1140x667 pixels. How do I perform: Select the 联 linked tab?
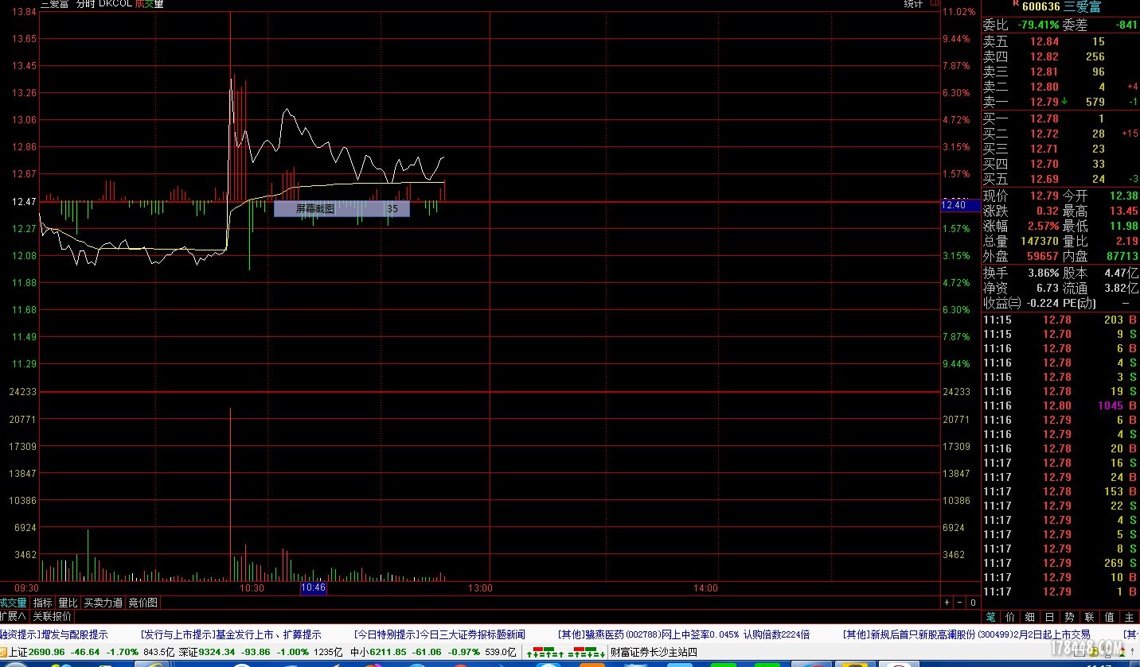(1090, 617)
